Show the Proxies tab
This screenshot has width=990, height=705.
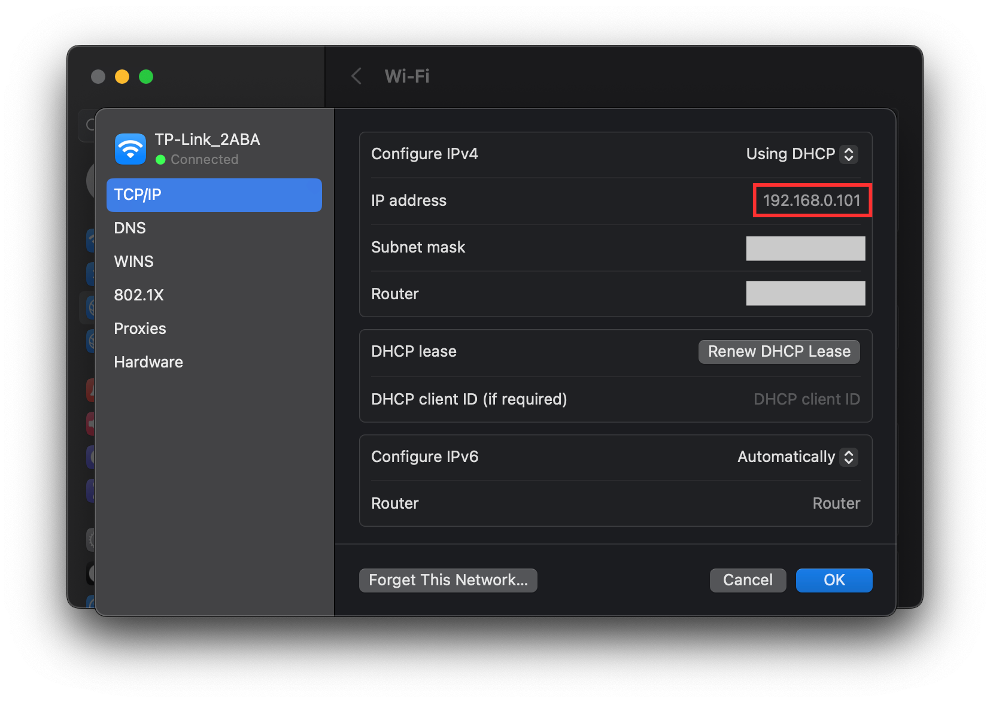140,329
